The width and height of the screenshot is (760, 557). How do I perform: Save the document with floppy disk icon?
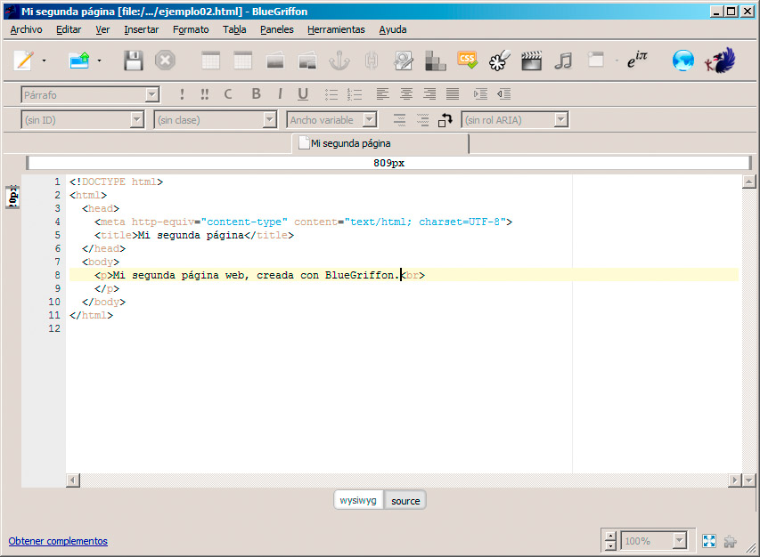point(133,61)
